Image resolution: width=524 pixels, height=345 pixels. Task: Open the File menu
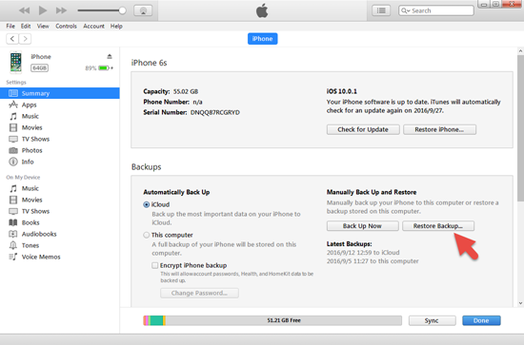(10, 26)
